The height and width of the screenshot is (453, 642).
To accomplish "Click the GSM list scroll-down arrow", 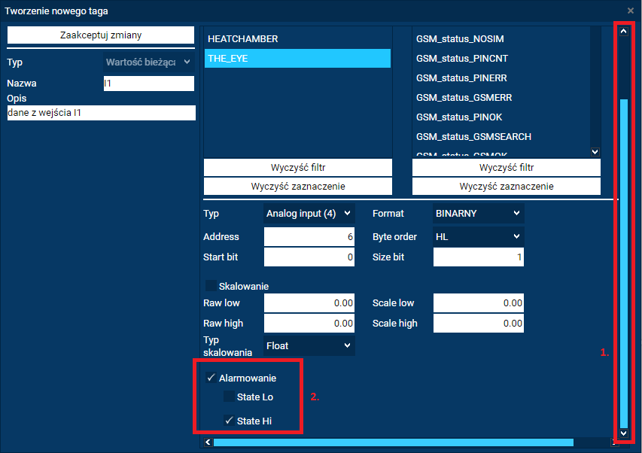I will pyautogui.click(x=595, y=152).
